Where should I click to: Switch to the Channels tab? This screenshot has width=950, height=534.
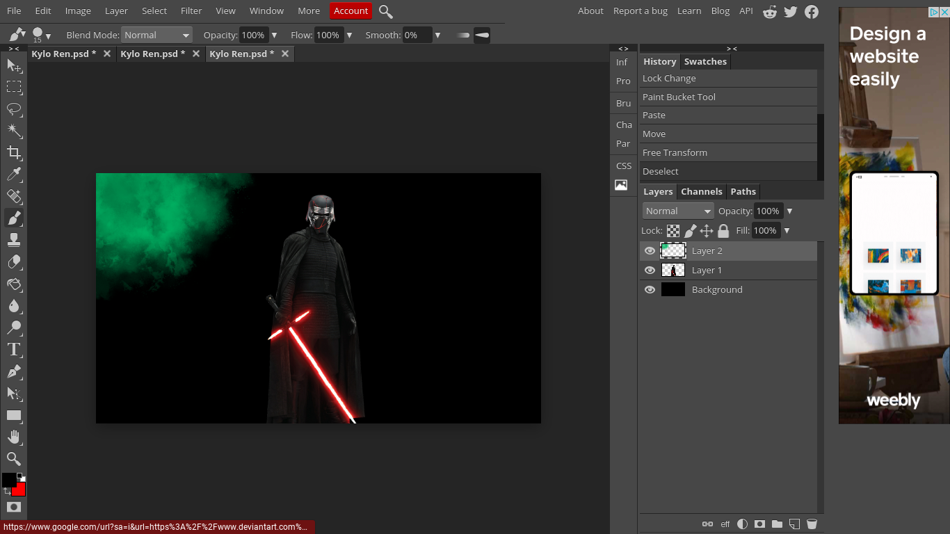coord(702,192)
